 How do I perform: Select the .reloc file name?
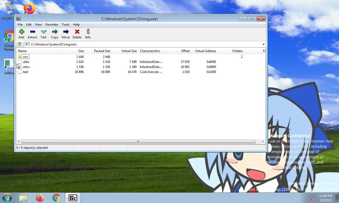point(26,67)
